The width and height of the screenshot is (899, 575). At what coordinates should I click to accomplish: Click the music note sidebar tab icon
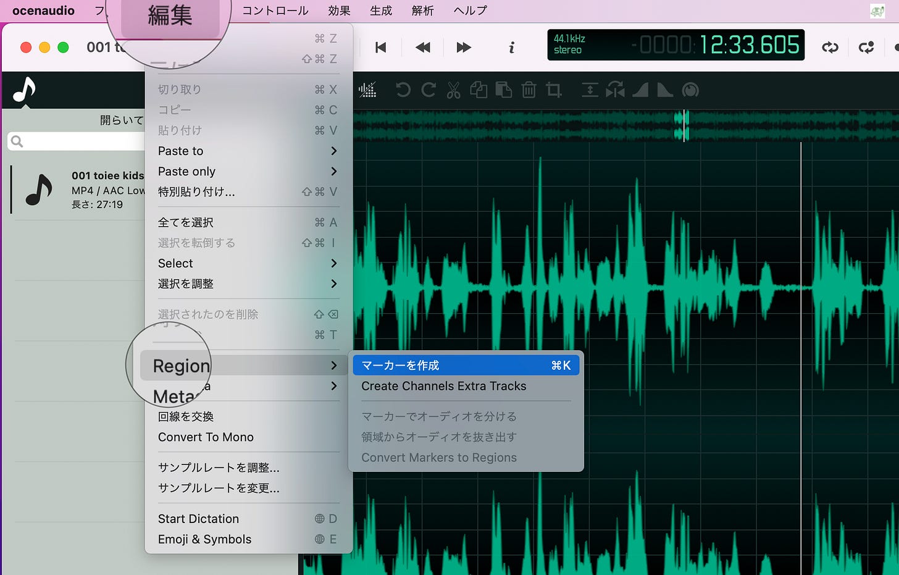pyautogui.click(x=25, y=90)
